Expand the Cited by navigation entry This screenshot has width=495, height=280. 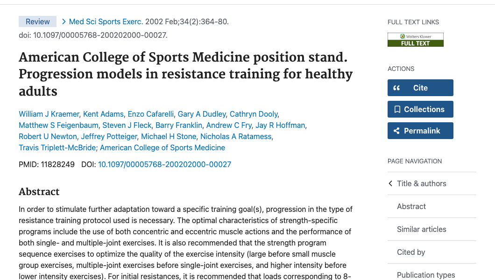pyautogui.click(x=410, y=252)
